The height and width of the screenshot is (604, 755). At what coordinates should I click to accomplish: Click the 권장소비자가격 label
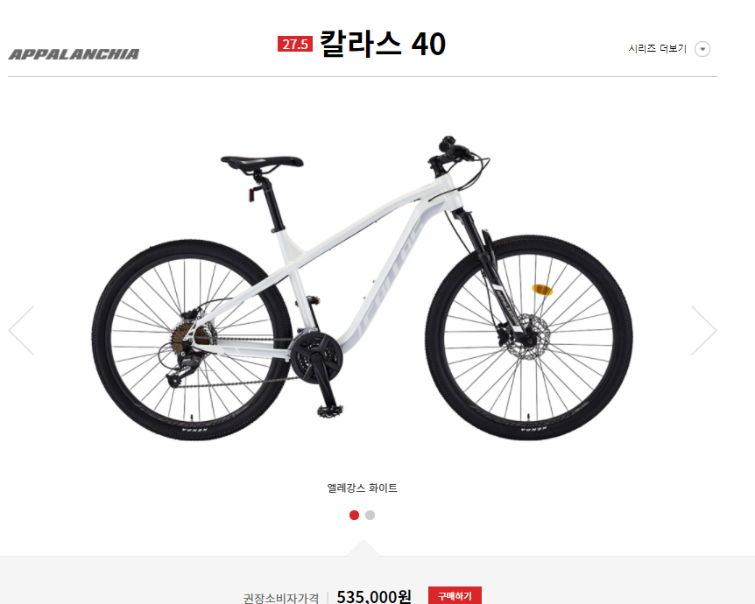click(x=281, y=598)
